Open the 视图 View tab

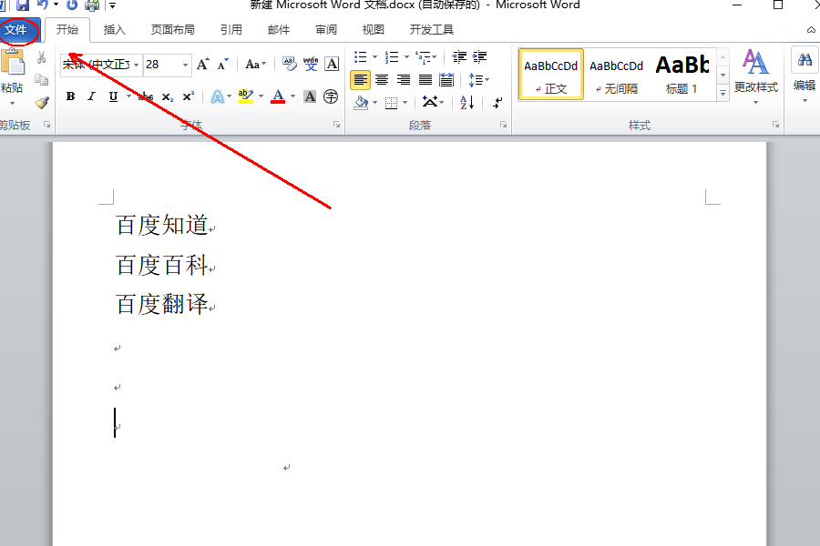pos(374,30)
